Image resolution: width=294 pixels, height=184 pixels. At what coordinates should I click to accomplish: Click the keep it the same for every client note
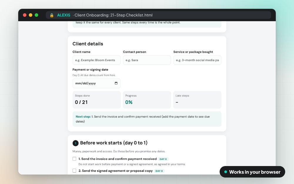128,23
